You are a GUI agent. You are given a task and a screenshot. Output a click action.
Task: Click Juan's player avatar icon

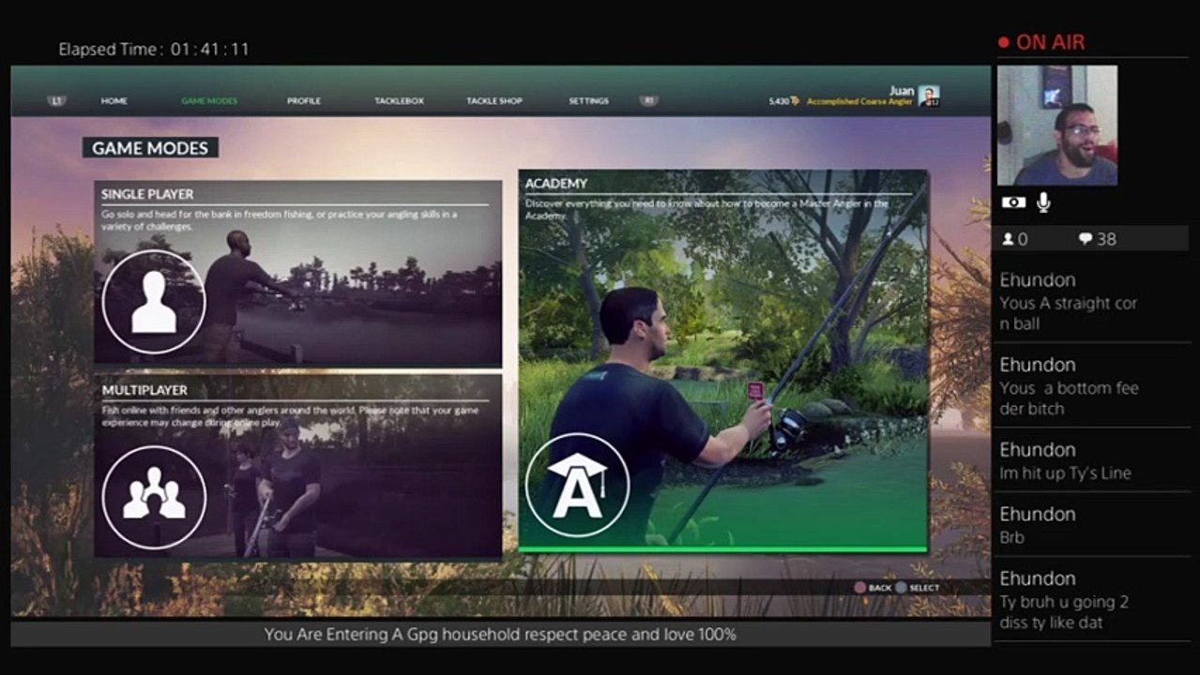[929, 96]
